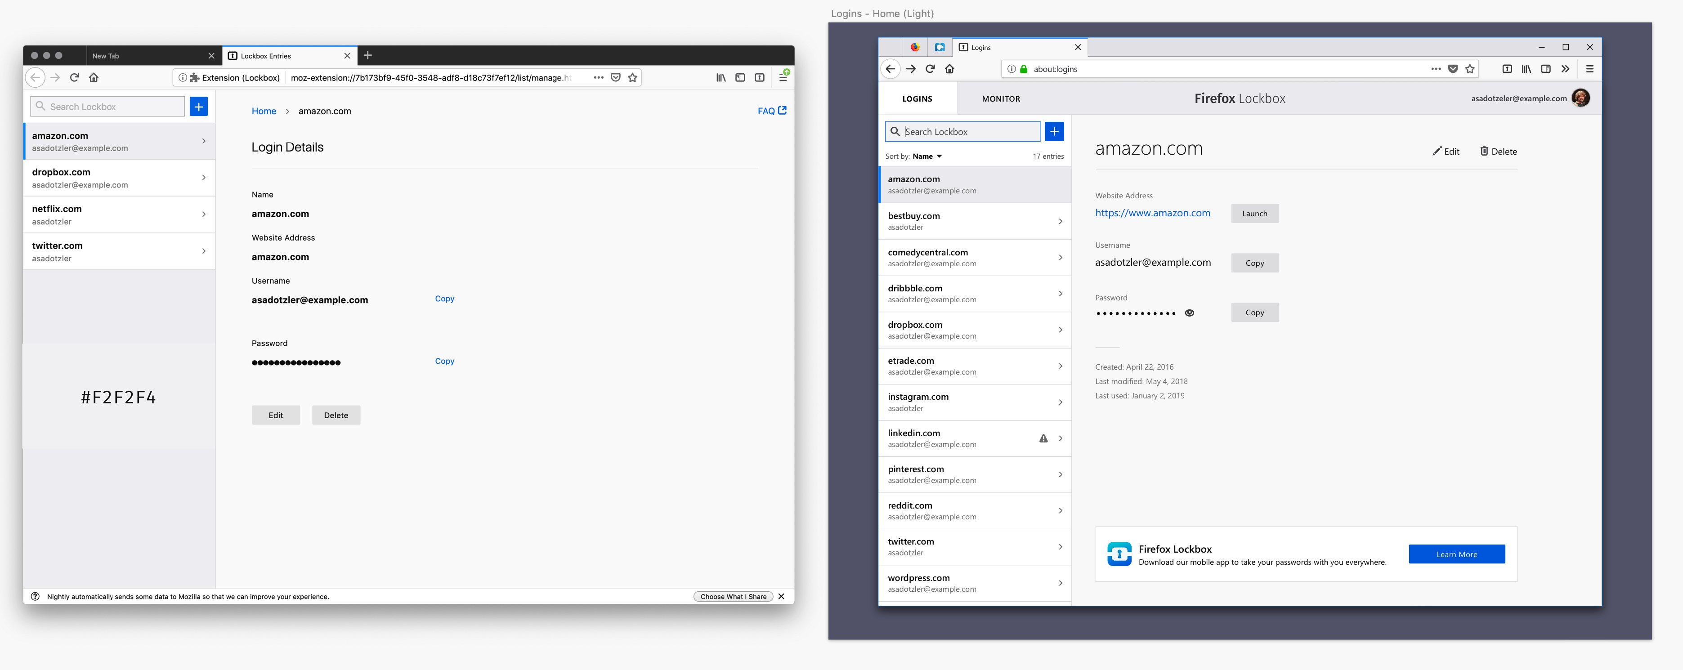Bookmark star in left window URL bar
1683x670 pixels.
(x=632, y=78)
